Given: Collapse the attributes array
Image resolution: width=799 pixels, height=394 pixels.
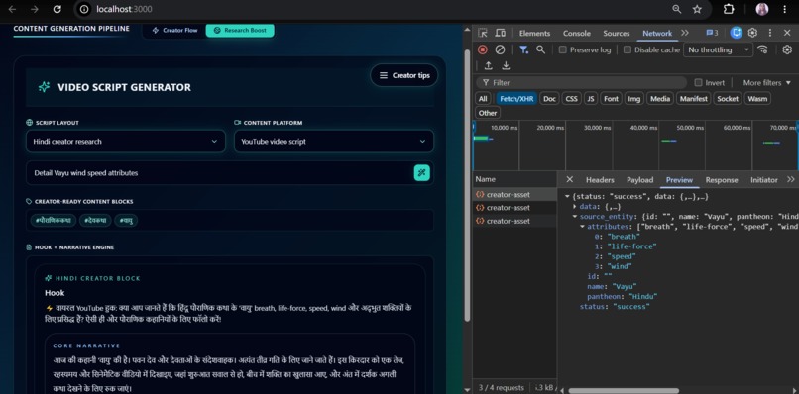Looking at the screenshot, I should [583, 227].
